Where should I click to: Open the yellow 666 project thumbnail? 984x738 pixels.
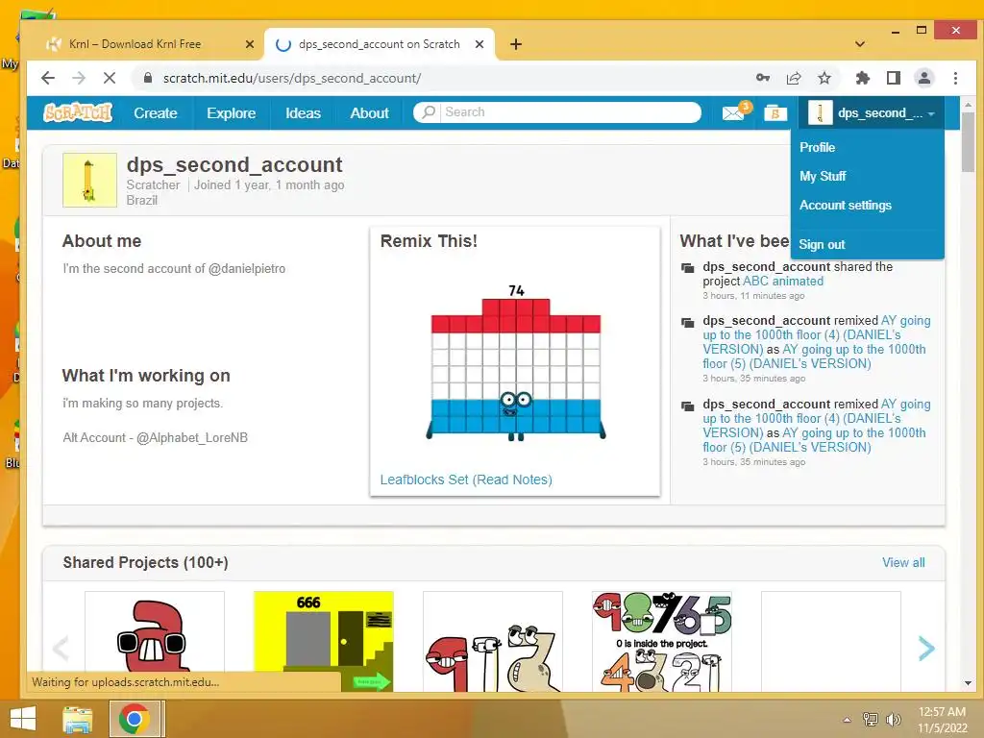click(323, 641)
